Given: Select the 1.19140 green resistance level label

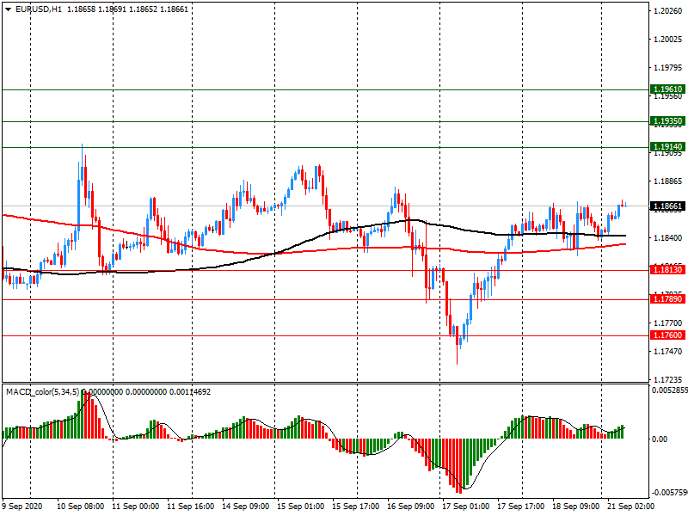Looking at the screenshot, I should 667,147.
